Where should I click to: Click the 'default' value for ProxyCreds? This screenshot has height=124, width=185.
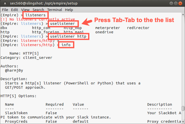tap(81, 121)
